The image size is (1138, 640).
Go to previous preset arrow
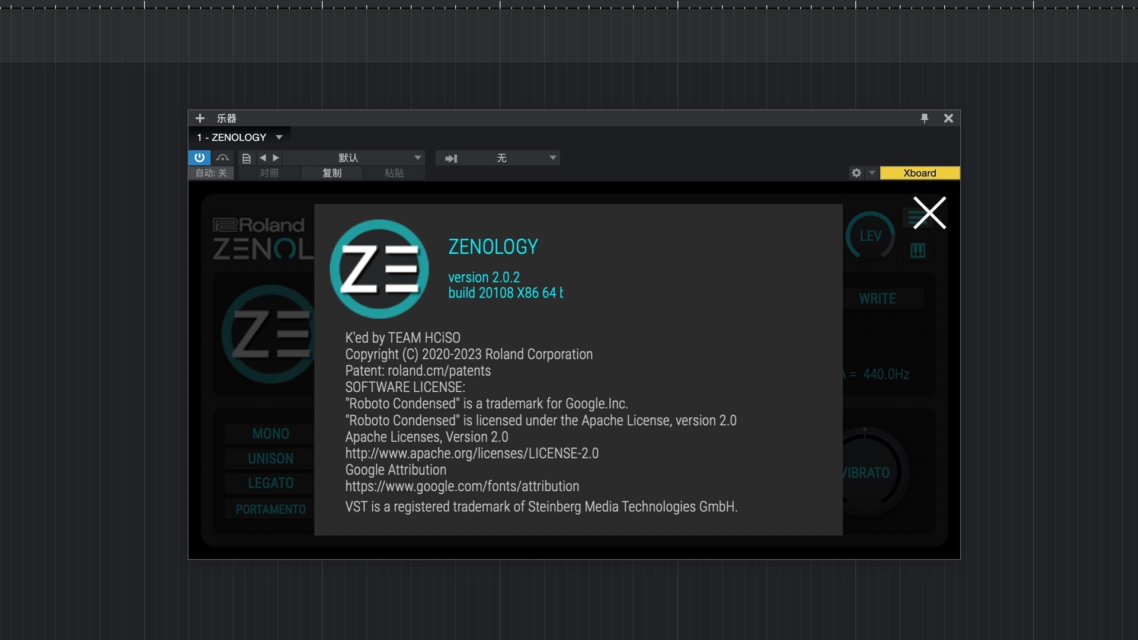click(x=263, y=158)
